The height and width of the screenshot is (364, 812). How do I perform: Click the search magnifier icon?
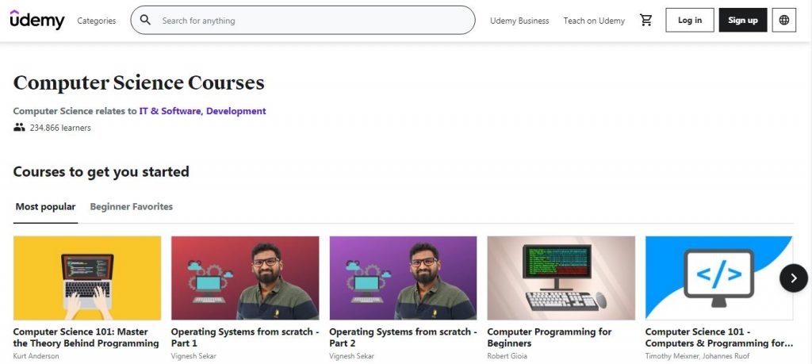click(145, 21)
